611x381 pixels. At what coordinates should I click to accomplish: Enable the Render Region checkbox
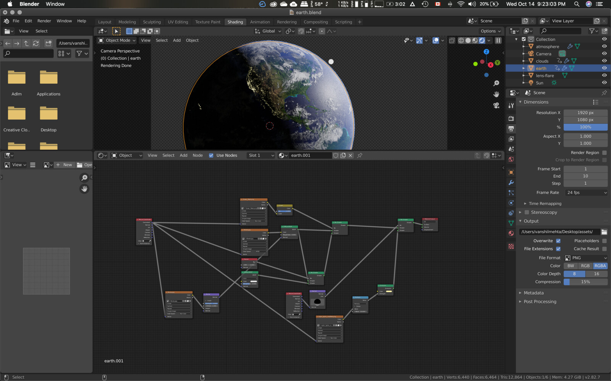[605, 153]
